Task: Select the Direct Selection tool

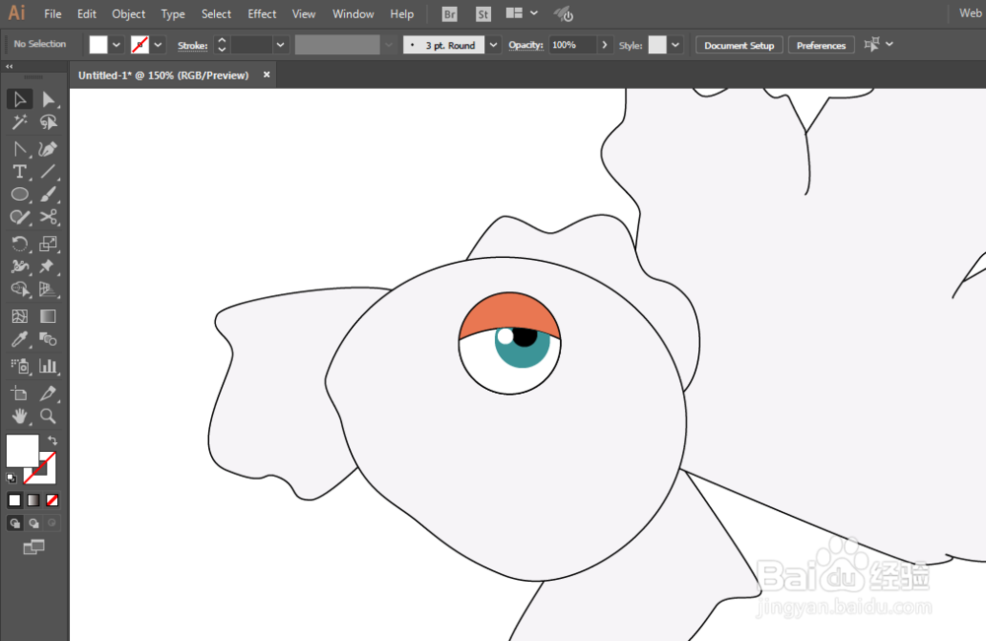Action: (x=47, y=99)
